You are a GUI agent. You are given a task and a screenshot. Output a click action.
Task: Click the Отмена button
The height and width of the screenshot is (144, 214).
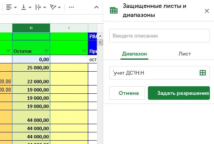(127, 93)
